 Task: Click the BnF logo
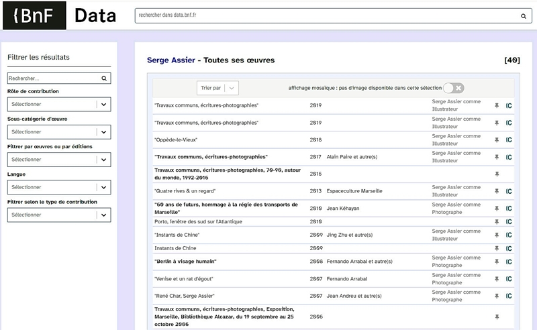(34, 15)
